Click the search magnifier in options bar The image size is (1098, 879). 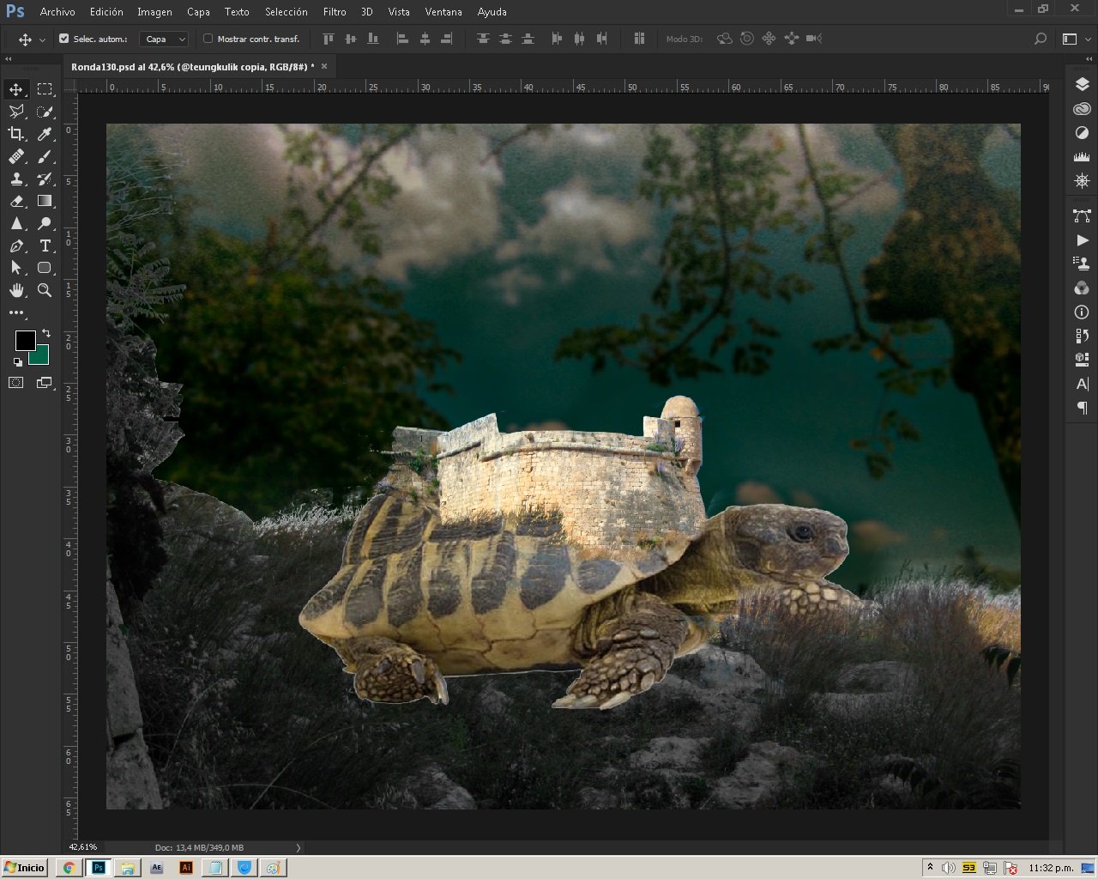(1041, 39)
